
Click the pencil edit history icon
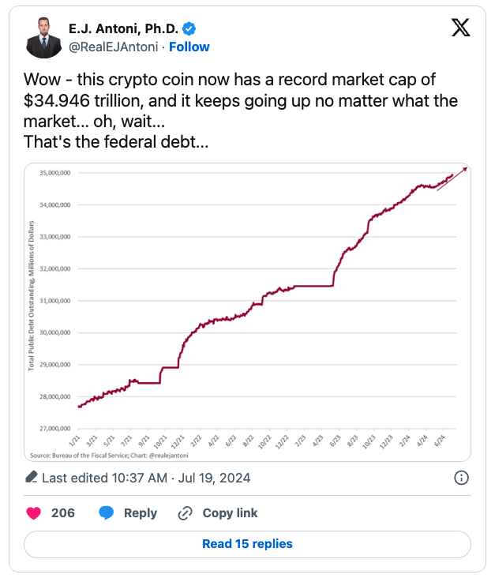(32, 478)
